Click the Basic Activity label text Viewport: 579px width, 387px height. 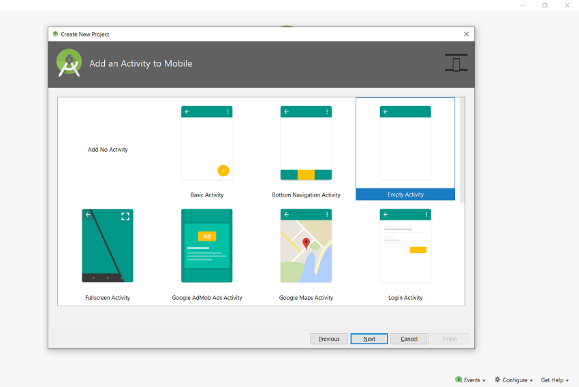point(207,195)
